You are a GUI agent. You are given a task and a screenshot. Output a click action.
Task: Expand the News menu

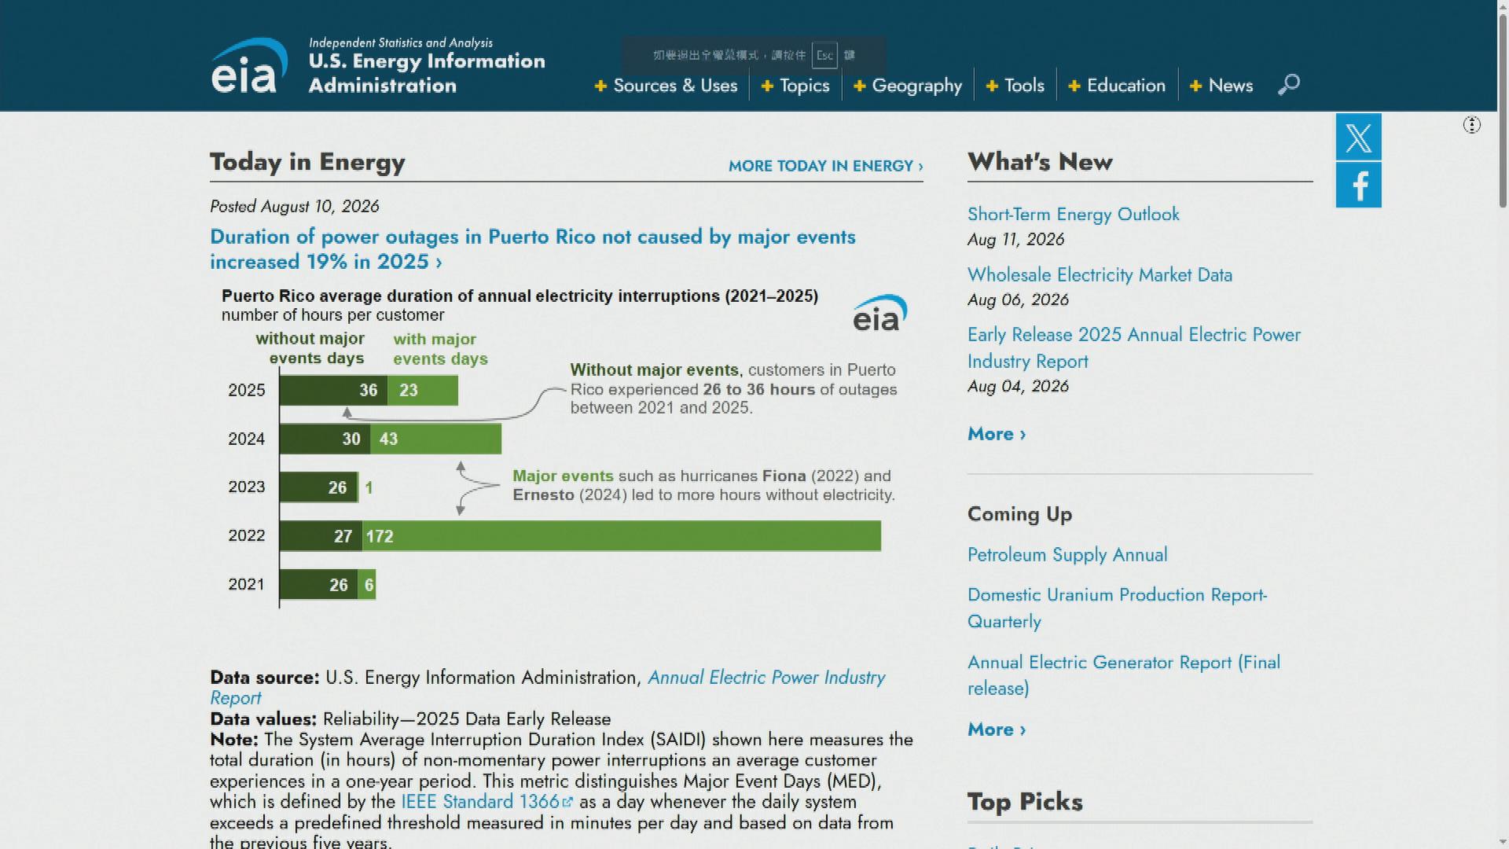1221,85
